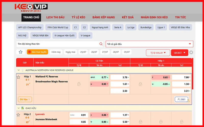The width and height of the screenshot is (204, 127).
Task: Click the Dữ liệu button
Action: (25, 99)
